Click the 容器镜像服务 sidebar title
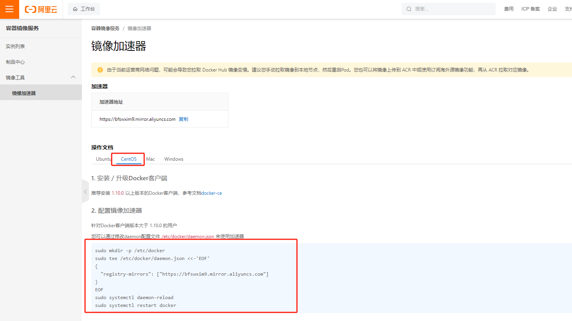572x321 pixels. click(x=22, y=28)
